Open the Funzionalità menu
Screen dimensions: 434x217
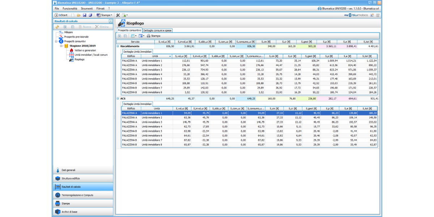click(70, 8)
